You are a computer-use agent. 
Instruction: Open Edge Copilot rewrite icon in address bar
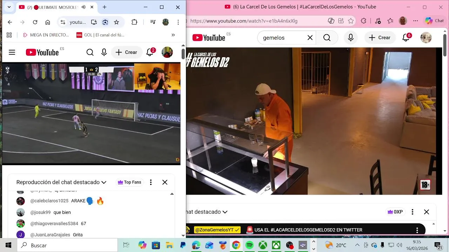331,21
